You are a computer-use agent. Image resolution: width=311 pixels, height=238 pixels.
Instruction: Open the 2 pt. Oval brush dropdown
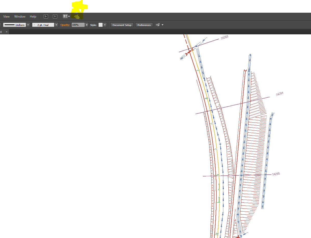pyautogui.click(x=56, y=25)
